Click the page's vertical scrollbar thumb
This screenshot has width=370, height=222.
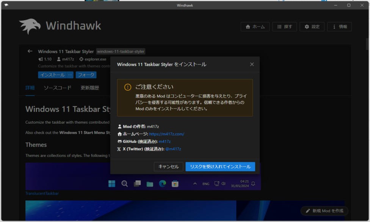[367, 44]
